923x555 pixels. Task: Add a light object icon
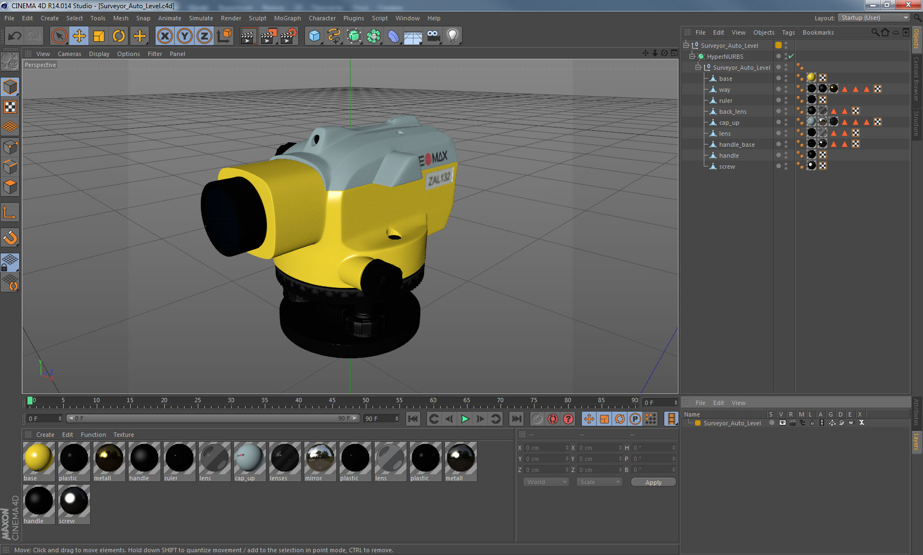click(x=453, y=36)
